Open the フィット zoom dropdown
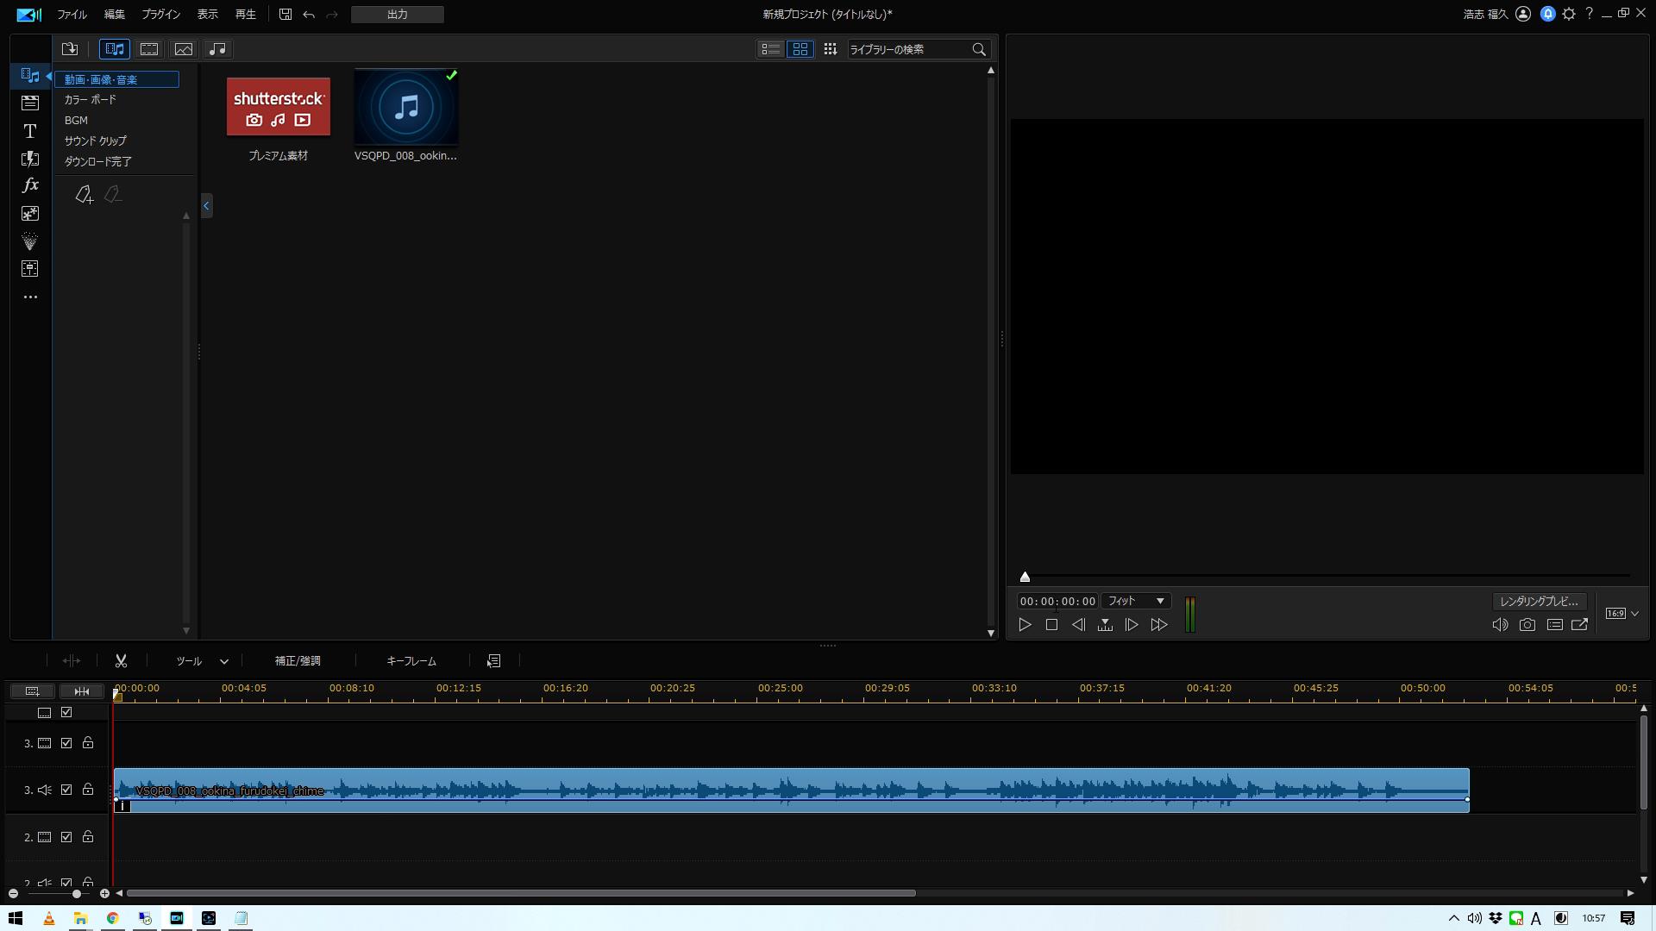This screenshot has height=931, width=1656. point(1136,601)
